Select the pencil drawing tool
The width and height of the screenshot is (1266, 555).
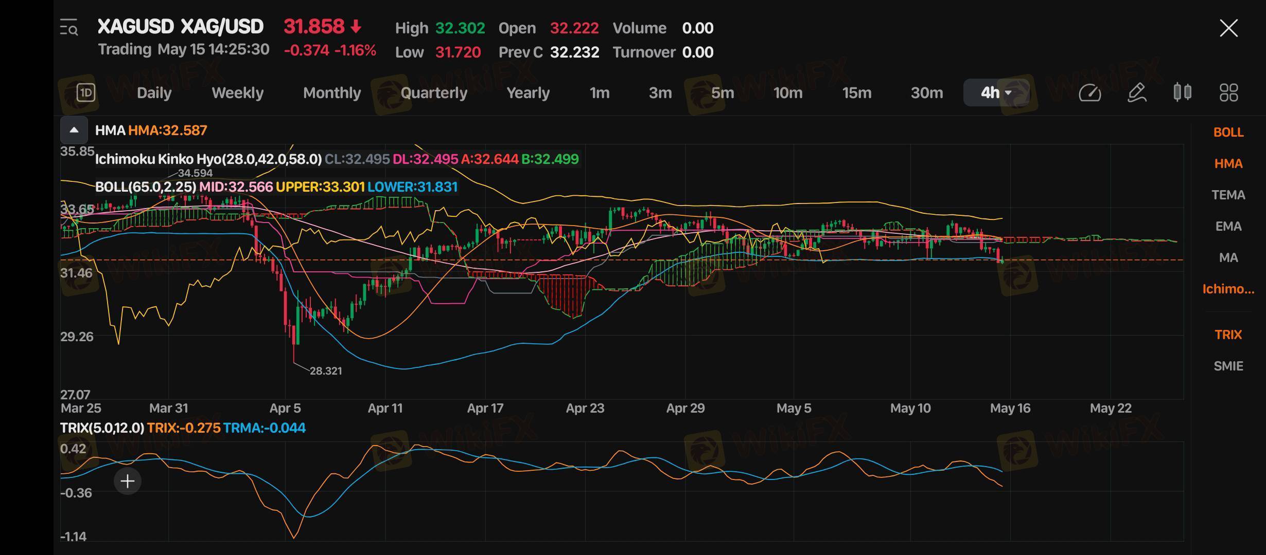(x=1136, y=93)
